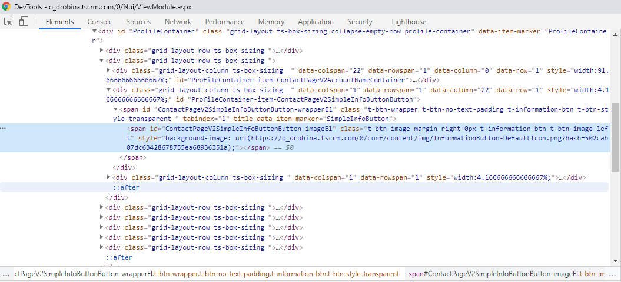Activate the inspect element picker icon

coord(8,21)
